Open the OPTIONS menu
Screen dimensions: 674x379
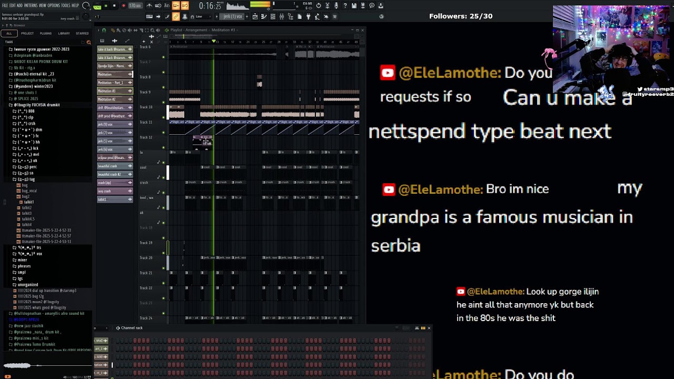(x=54, y=5)
